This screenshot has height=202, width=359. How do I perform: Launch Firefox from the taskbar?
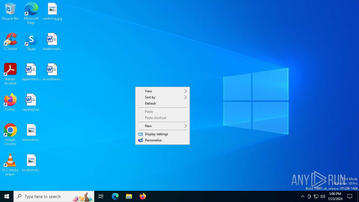coord(143,196)
